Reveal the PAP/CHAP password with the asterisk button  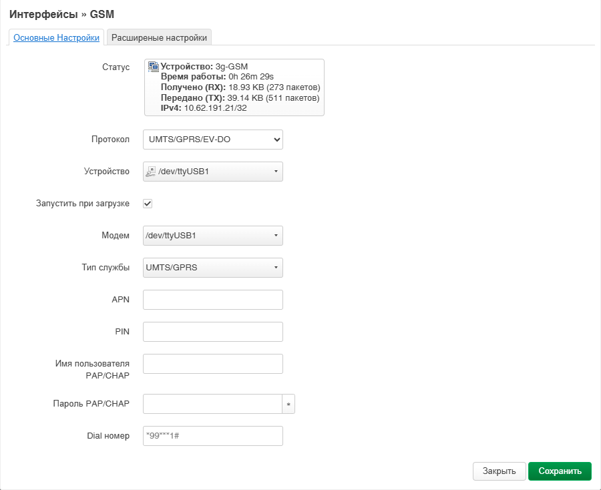(x=288, y=404)
